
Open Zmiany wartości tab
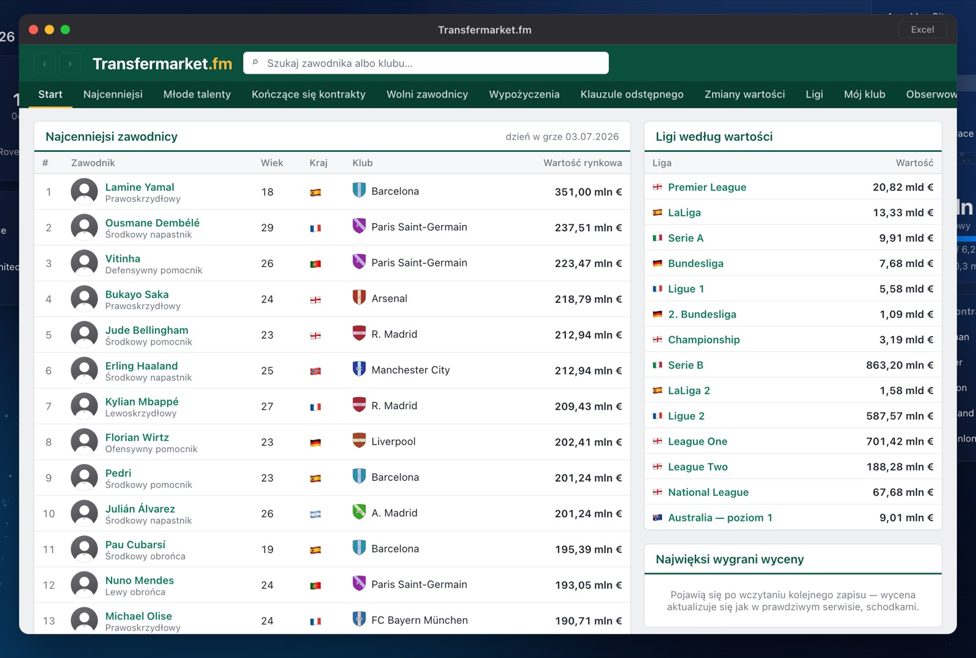744,95
